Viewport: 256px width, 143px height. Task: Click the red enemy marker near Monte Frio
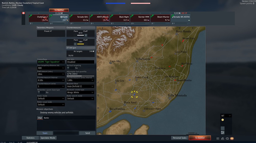183,41
